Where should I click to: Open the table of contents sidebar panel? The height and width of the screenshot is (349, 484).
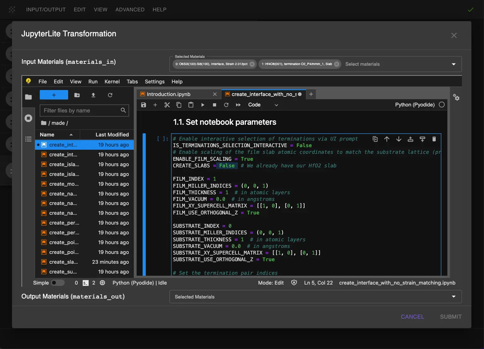[28, 139]
